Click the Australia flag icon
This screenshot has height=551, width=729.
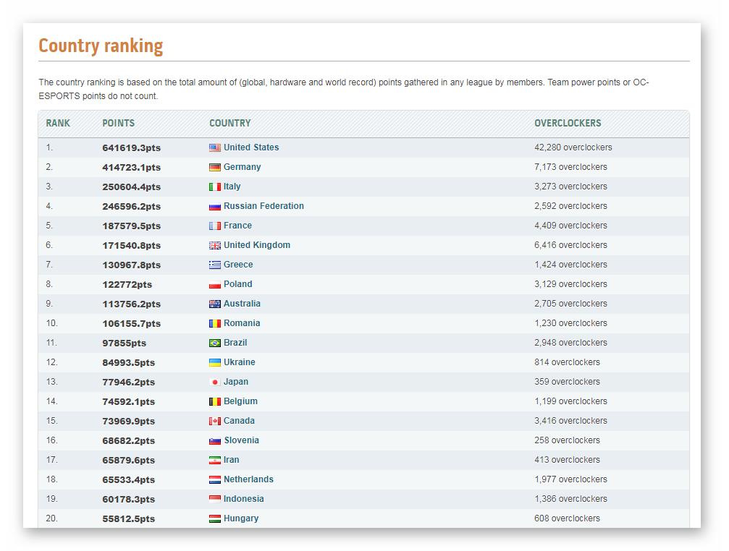[215, 304]
